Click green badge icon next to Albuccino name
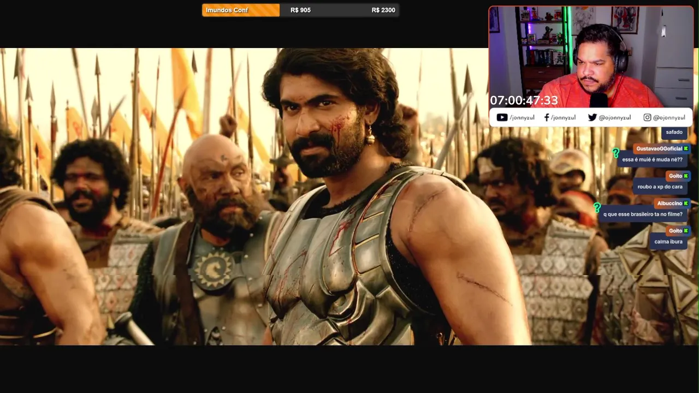The width and height of the screenshot is (699, 393). 686,203
